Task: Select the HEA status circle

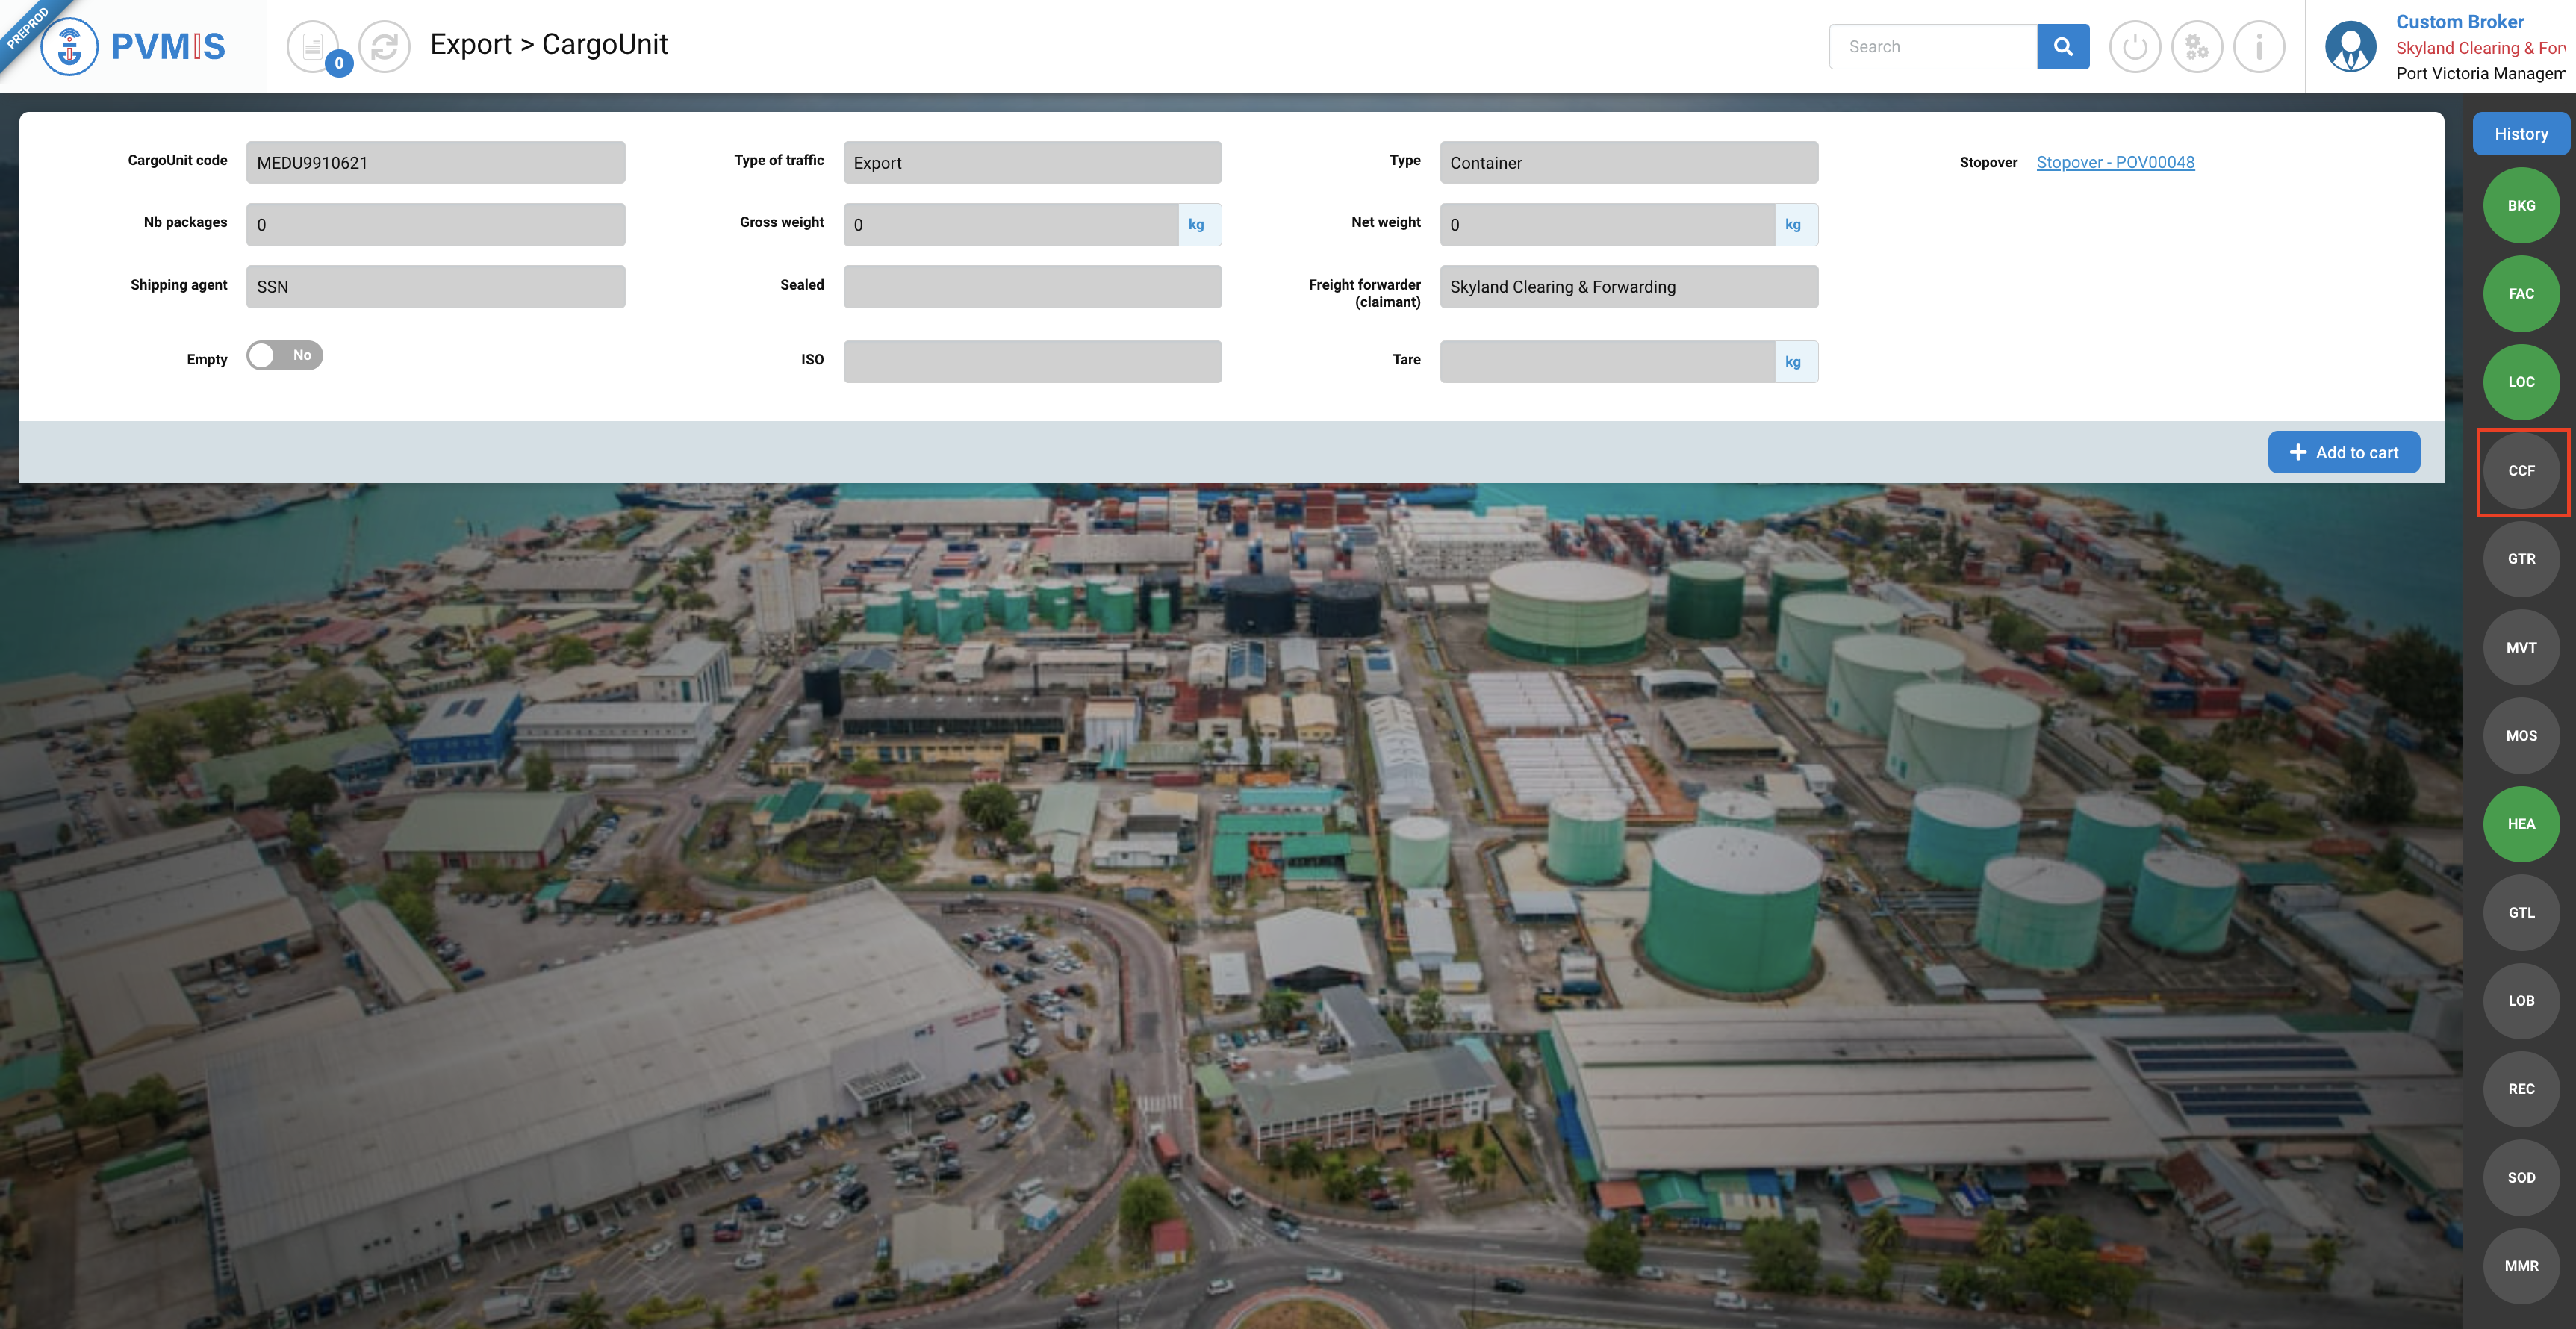Action: coord(2520,824)
